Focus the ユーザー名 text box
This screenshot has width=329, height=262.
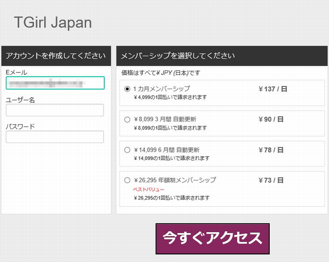click(55, 110)
